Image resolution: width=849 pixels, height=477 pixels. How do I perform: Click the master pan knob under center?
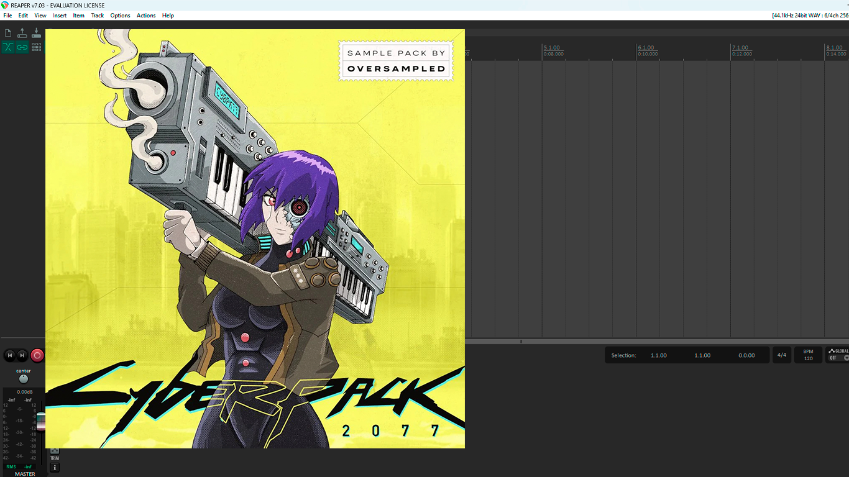(x=24, y=379)
